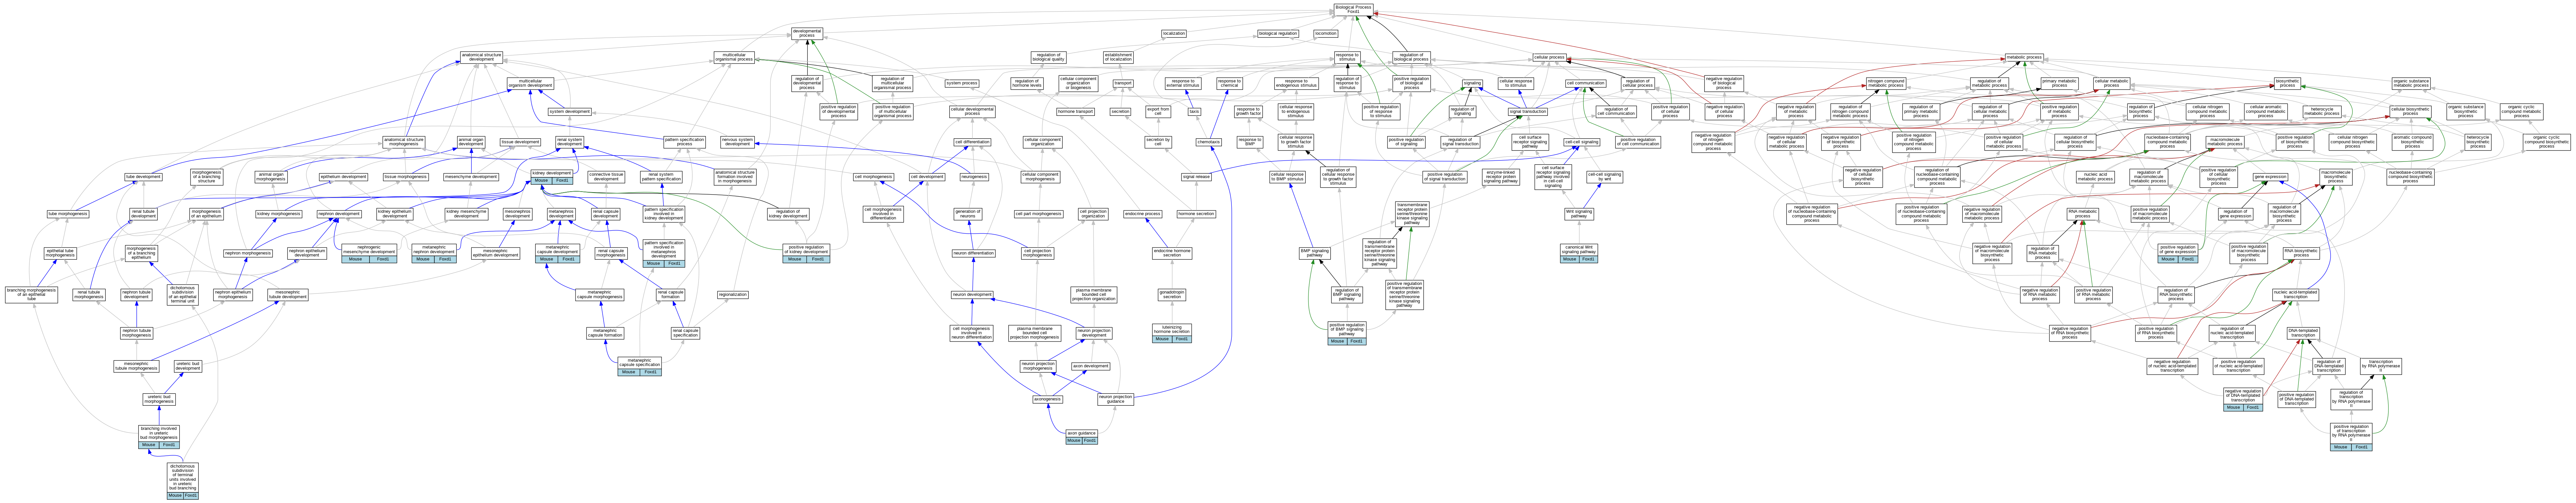
Task: Click the 'luteinizing hormone secretion' node label
Action: [x=1172, y=329]
